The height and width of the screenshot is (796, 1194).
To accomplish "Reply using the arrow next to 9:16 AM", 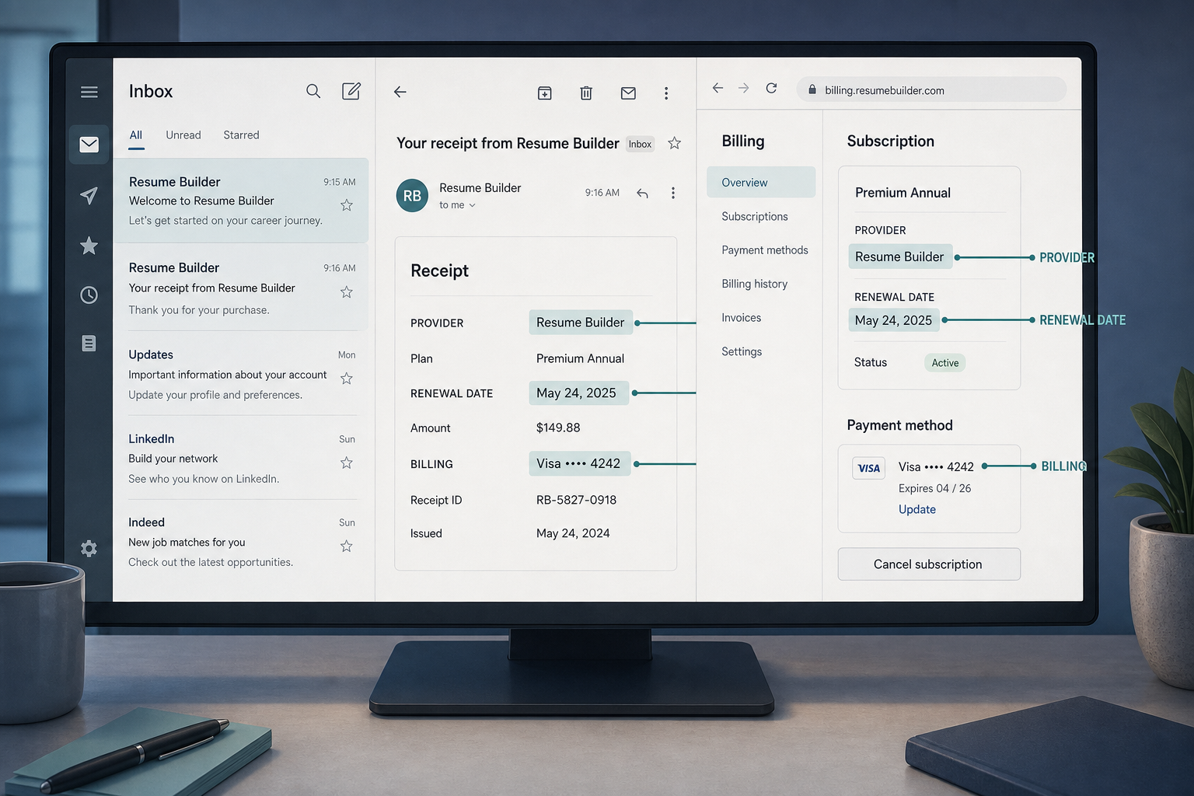I will pyautogui.click(x=642, y=193).
